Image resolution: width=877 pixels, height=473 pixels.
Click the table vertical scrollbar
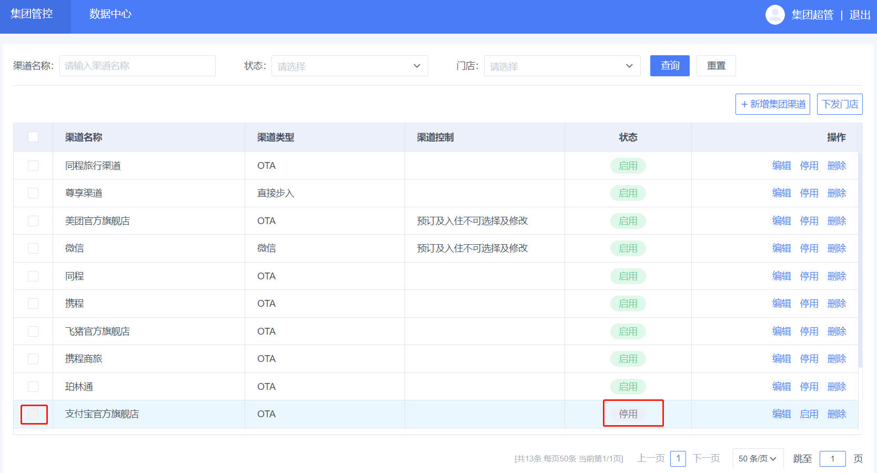[x=860, y=260]
